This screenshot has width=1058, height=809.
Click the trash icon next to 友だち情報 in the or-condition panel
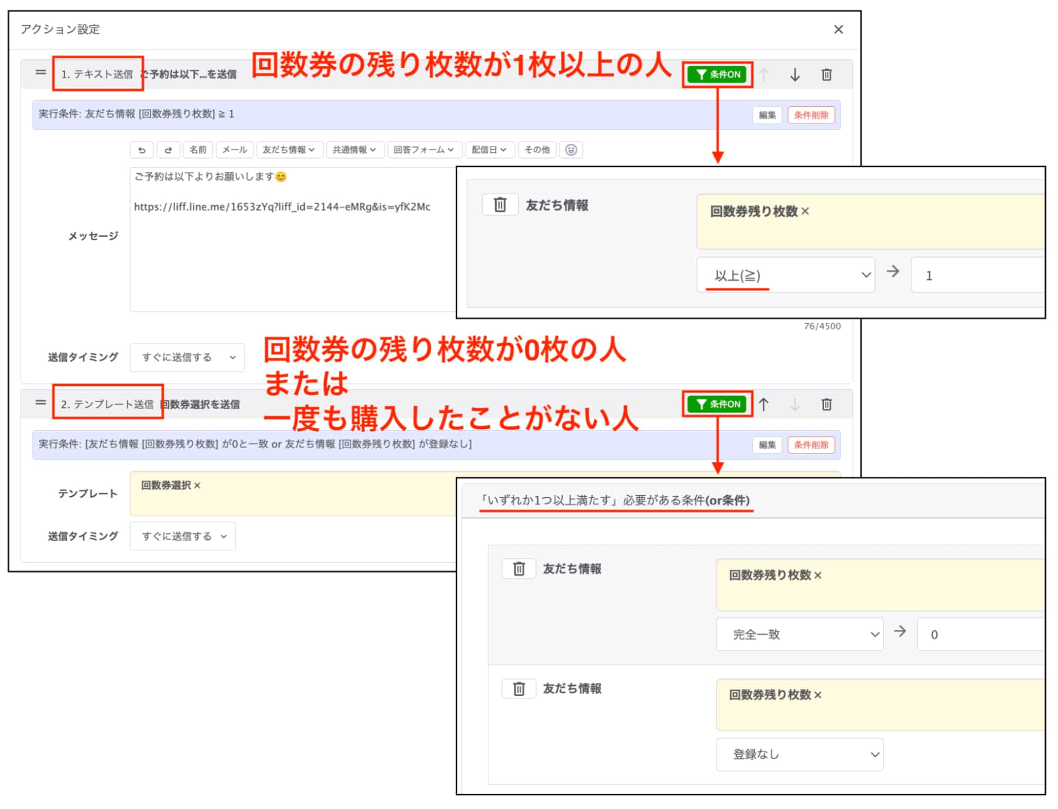click(x=518, y=569)
